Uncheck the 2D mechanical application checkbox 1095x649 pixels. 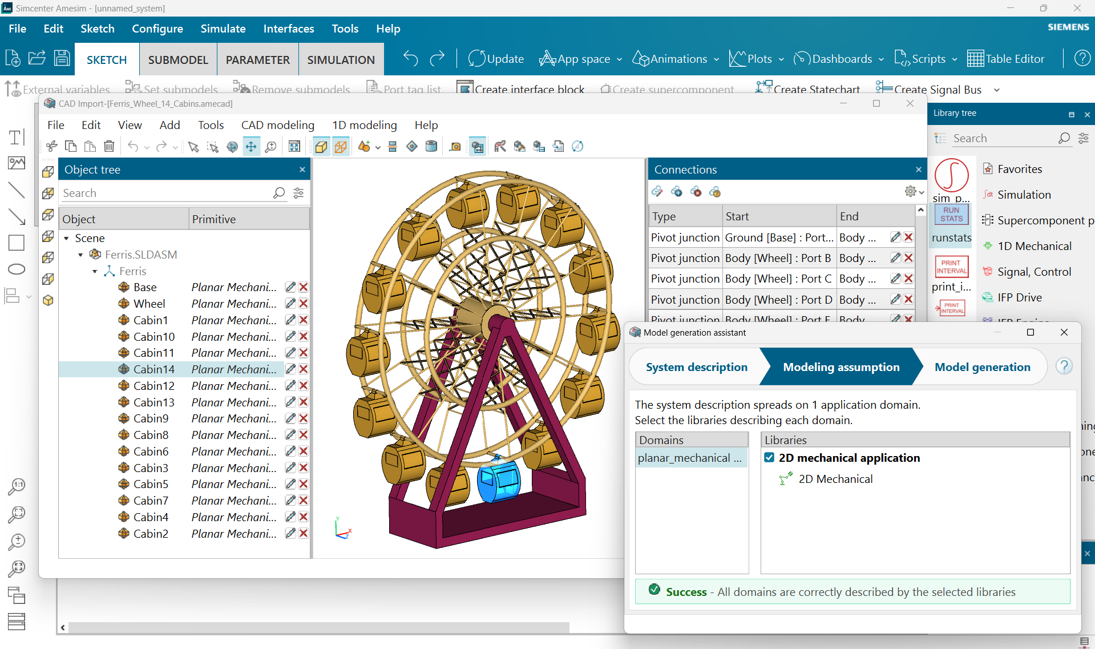769,458
